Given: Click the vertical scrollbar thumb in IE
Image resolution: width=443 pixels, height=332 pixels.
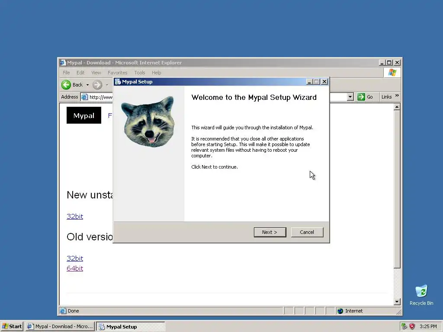Looking at the screenshot, I should (397, 189).
